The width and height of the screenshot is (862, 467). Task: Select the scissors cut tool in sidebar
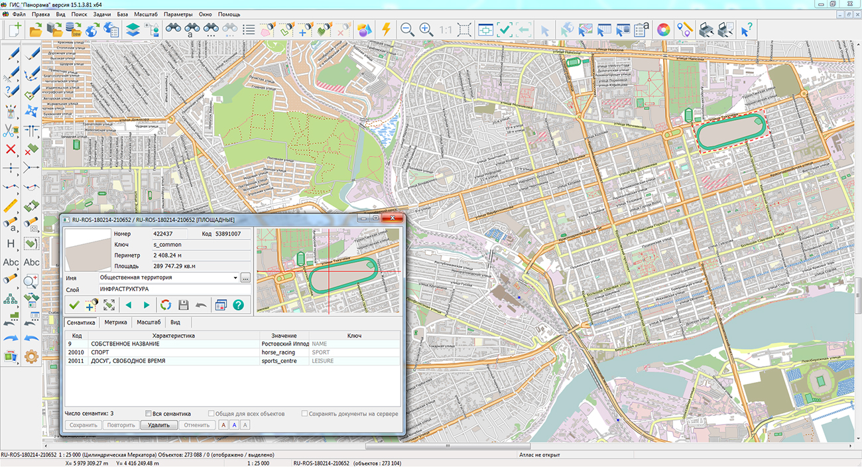pos(11,131)
